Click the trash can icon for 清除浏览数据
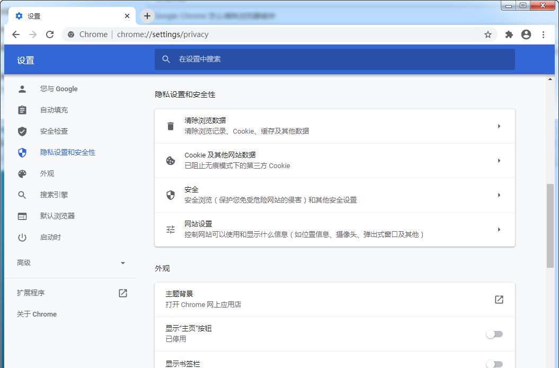The height and width of the screenshot is (368, 559). 171,126
